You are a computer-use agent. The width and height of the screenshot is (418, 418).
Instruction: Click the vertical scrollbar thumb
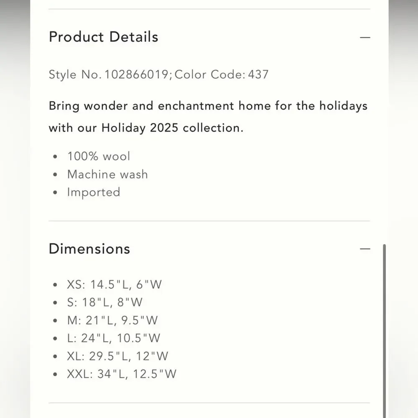click(385, 331)
